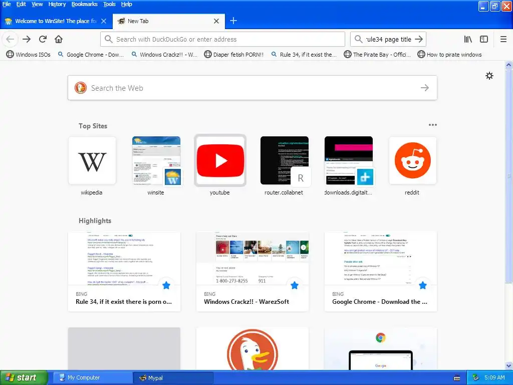513x385 pixels.
Task: Open downloads.digitalt... top site thumbnail
Action: (x=349, y=160)
